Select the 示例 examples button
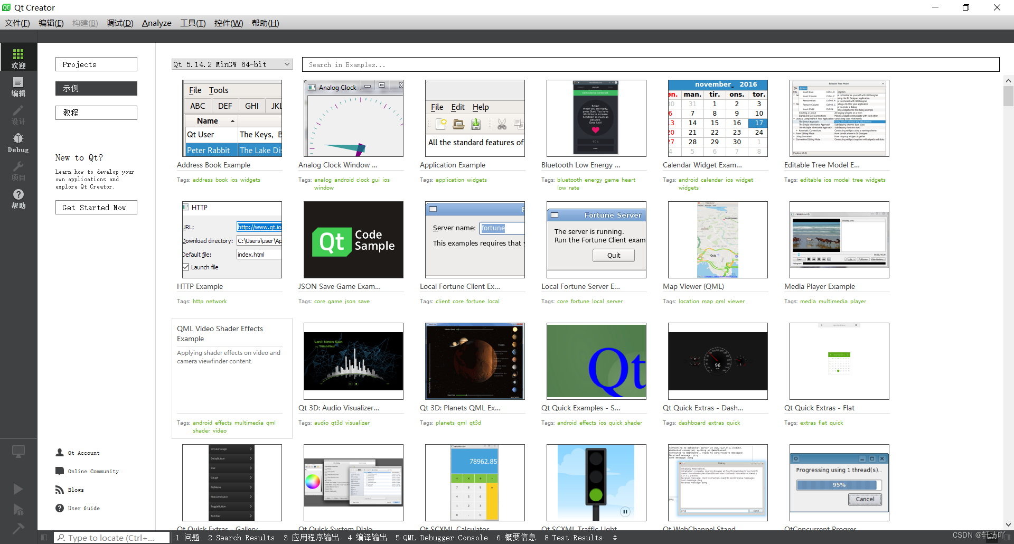Image resolution: width=1014 pixels, height=544 pixels. click(96, 88)
